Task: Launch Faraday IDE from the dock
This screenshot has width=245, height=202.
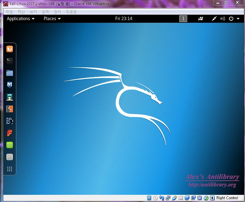Action: (x=10, y=133)
